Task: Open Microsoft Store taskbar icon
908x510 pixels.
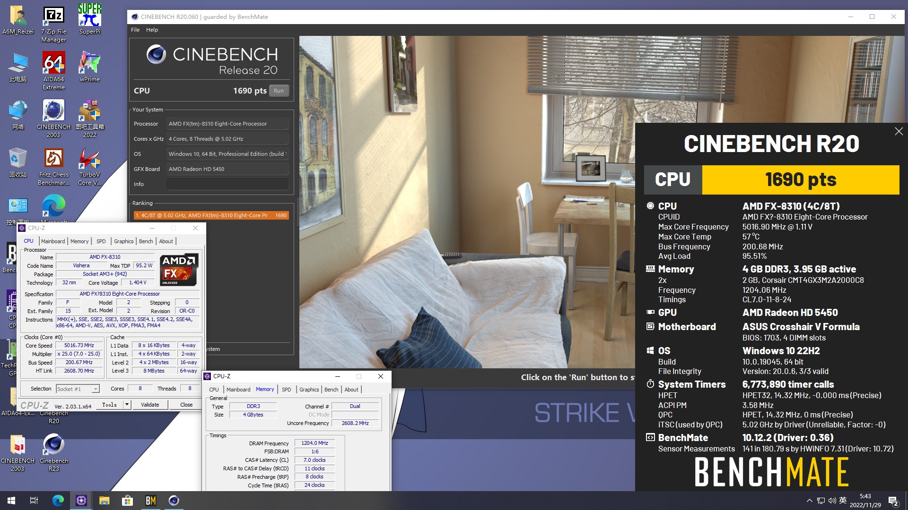Action: click(x=127, y=501)
